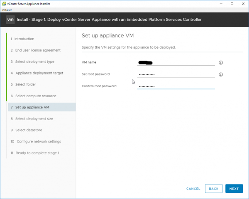The height and width of the screenshot is (199, 249).
Task: Click the BACK button
Action: (214, 189)
